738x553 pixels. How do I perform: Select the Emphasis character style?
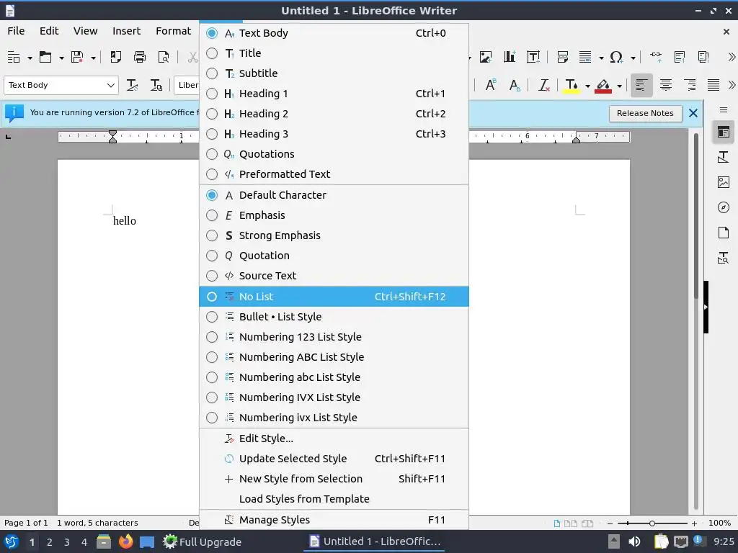click(334, 215)
